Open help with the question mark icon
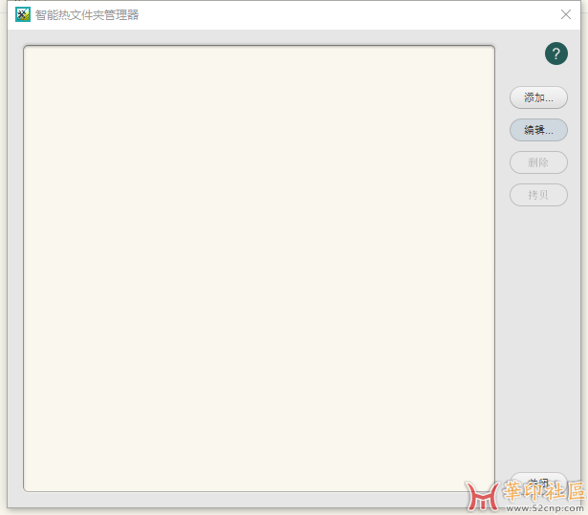 point(555,54)
